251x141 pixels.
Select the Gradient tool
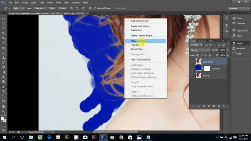[4, 72]
